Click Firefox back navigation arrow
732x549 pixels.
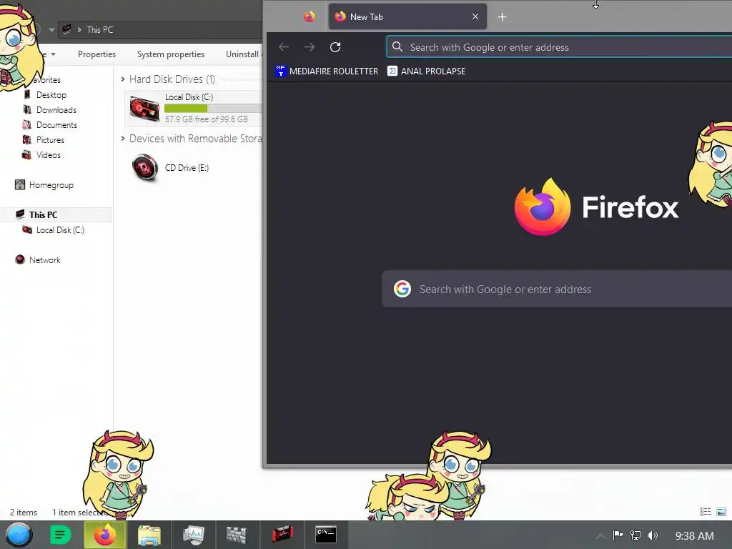(283, 47)
